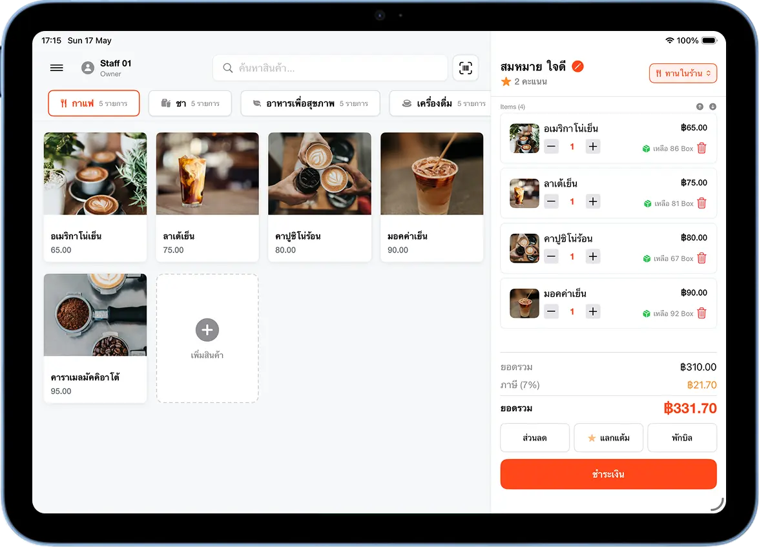This screenshot has width=759, height=547.
Task: Delete คาปูชิโน่ร้อน from the cart
Action: coord(702,258)
